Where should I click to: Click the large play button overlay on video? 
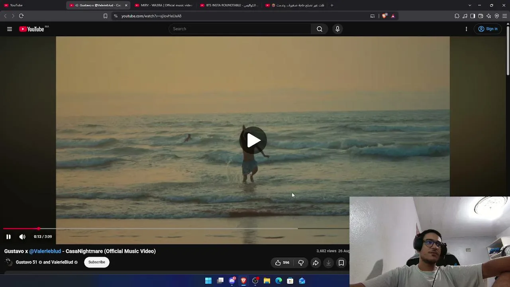coord(253,140)
